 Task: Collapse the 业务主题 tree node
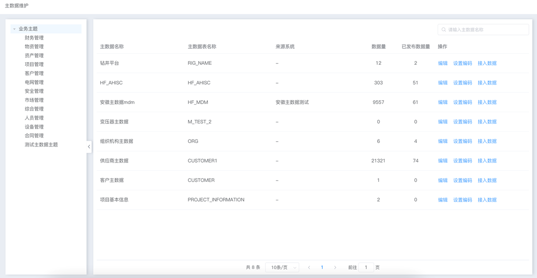[x=14, y=29]
